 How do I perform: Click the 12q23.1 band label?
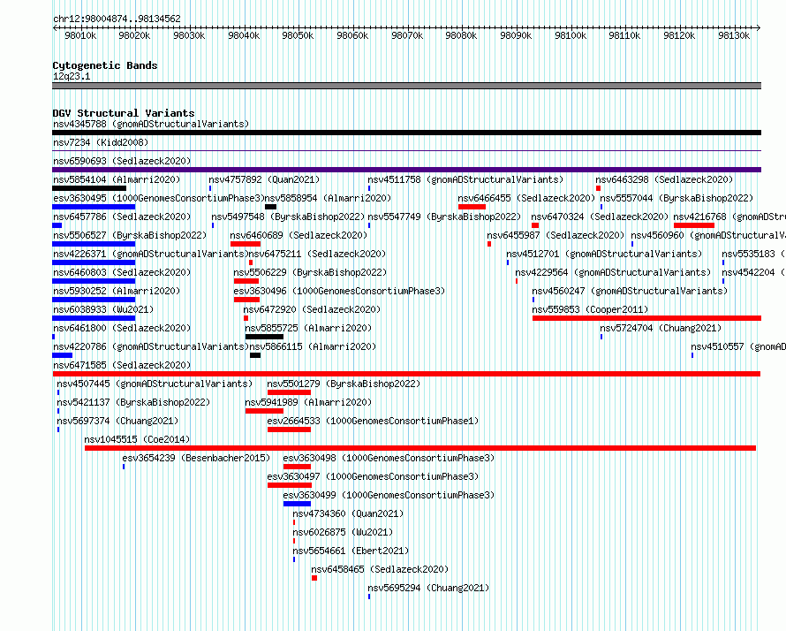(x=72, y=76)
